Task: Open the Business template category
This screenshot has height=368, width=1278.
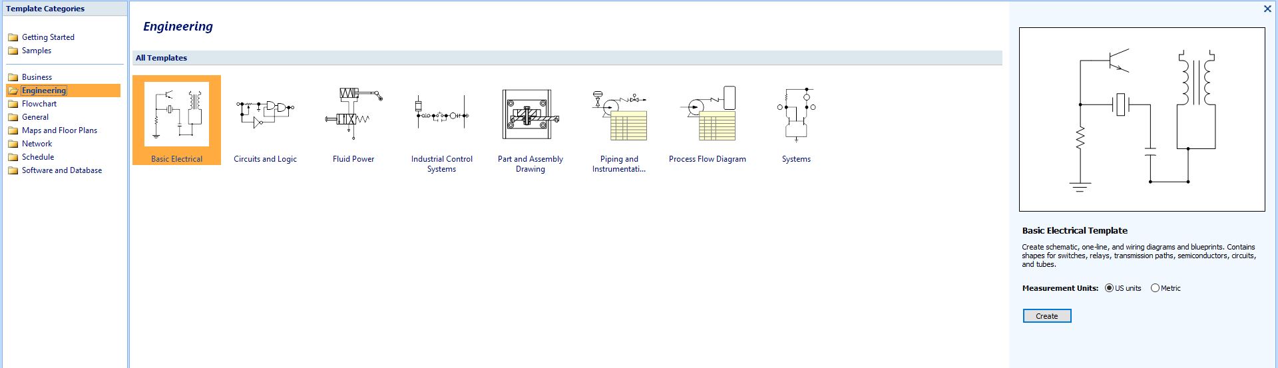Action: 37,77
